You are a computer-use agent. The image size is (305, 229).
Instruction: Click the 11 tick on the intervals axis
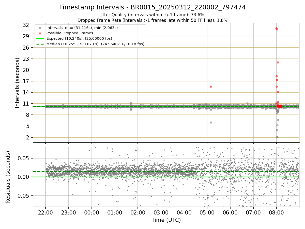26,104
